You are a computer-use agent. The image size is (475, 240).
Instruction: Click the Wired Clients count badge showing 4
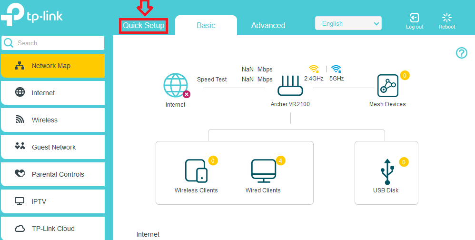[280, 160]
